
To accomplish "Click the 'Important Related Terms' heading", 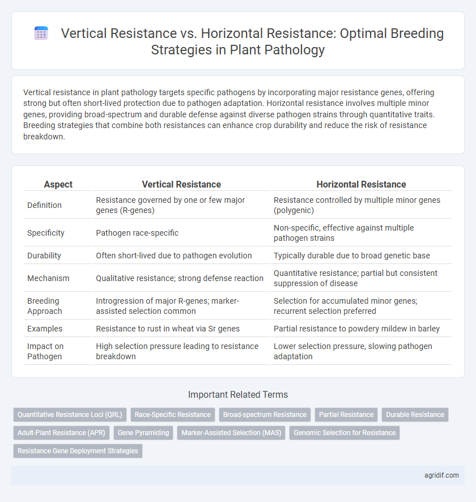I will click(238, 394).
